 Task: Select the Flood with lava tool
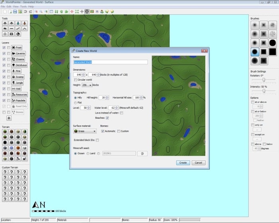click(x=25, y=23)
